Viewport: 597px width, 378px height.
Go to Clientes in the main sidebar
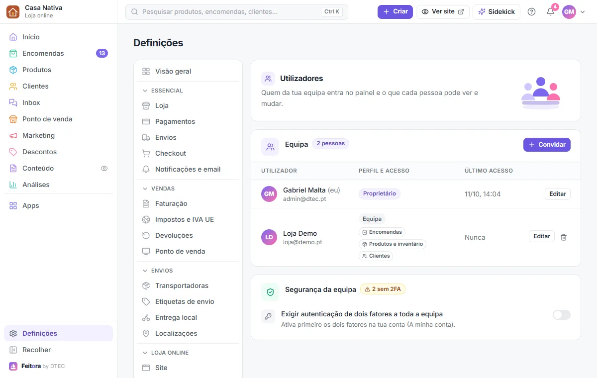58,86
